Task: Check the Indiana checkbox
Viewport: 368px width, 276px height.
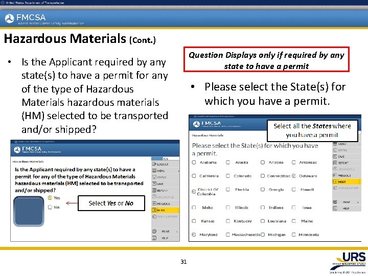Action: (x=263, y=208)
